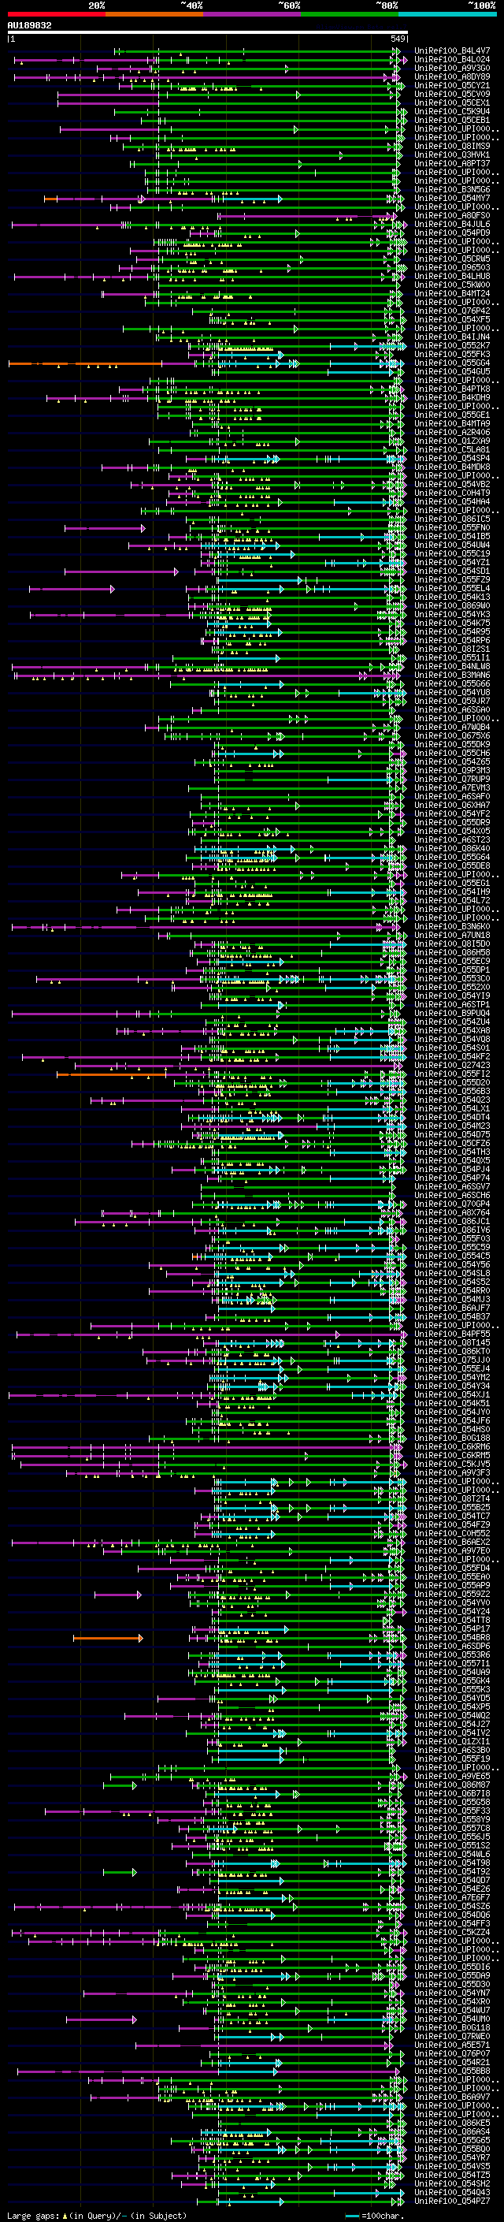Select label UniRef100_Q86H58
Screen dimensions: 504x2222
[452, 952]
